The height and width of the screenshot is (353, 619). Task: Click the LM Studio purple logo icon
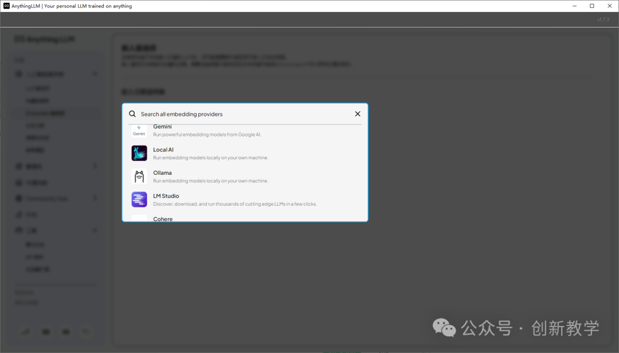(x=139, y=199)
